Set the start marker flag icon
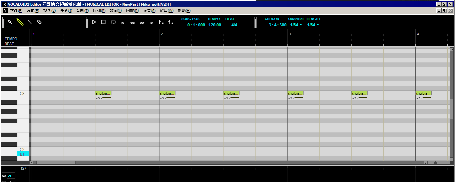Screen dimensions: 455x182 pos(161,22)
